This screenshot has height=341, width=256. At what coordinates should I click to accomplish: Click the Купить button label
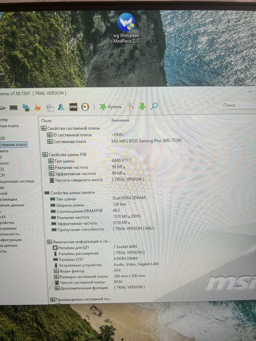point(115,107)
